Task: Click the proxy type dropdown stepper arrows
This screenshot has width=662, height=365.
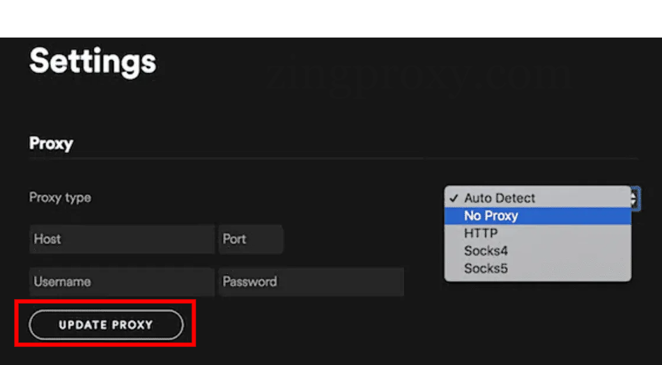Action: coord(635,198)
